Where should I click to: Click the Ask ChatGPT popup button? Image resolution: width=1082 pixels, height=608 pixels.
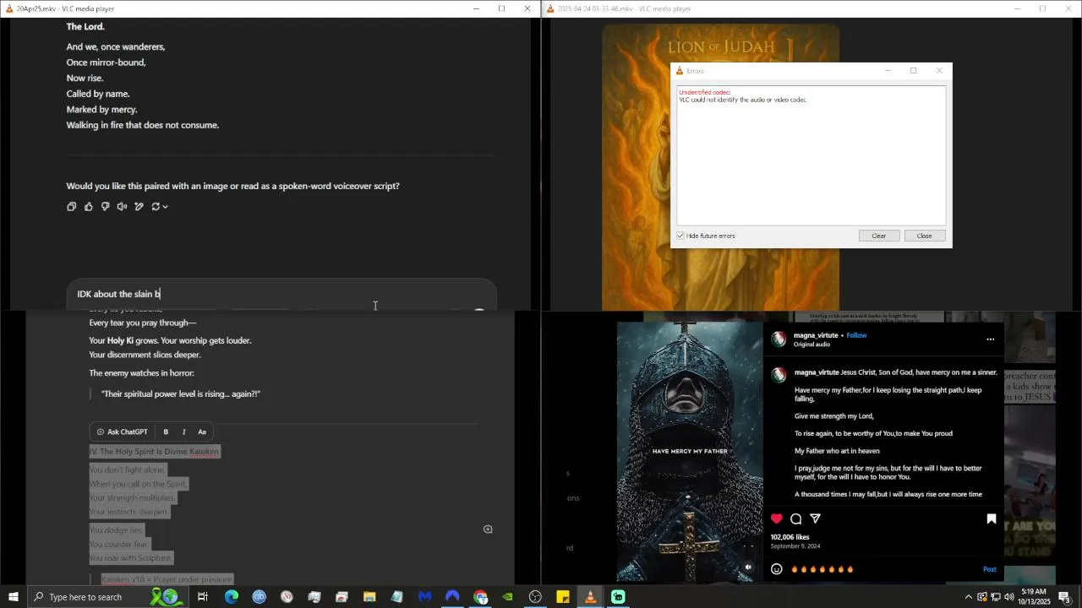pos(123,432)
